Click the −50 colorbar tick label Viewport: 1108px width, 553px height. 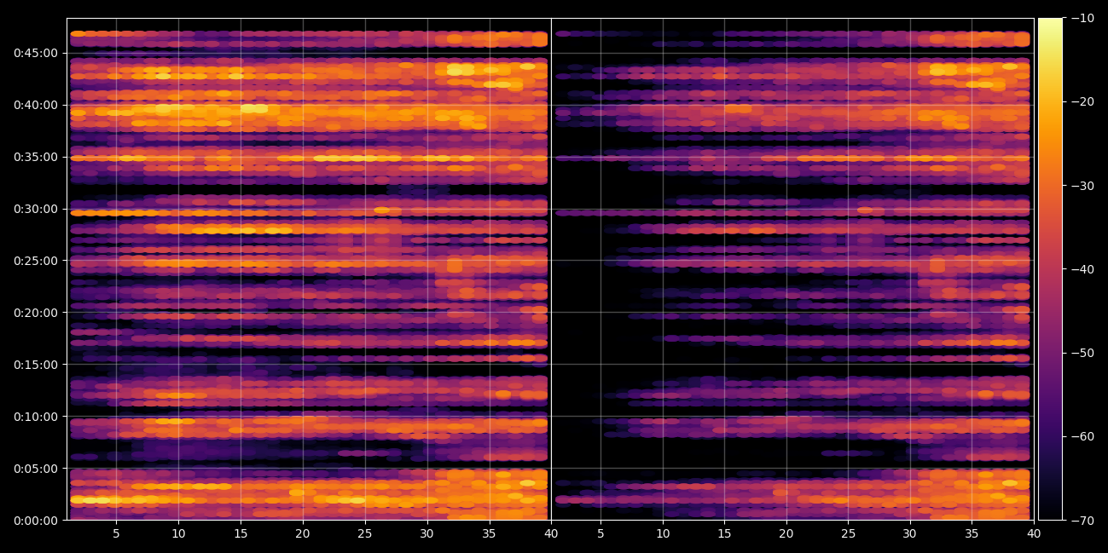tap(1082, 353)
